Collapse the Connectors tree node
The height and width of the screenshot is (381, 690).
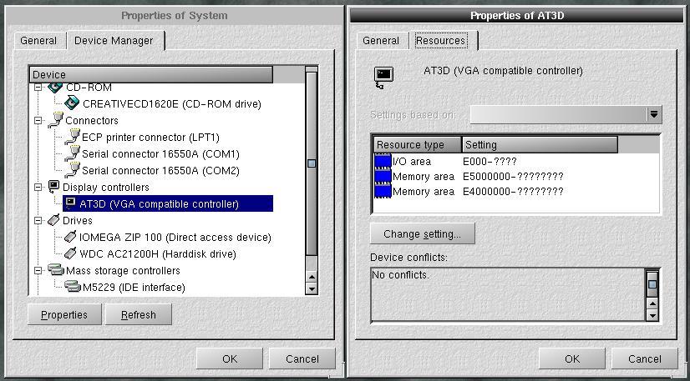coord(38,120)
